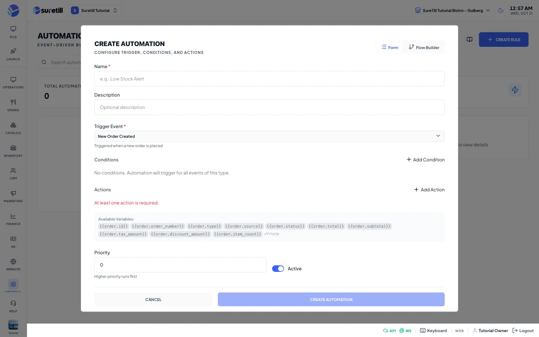Switch to the Form view tab

click(x=389, y=47)
